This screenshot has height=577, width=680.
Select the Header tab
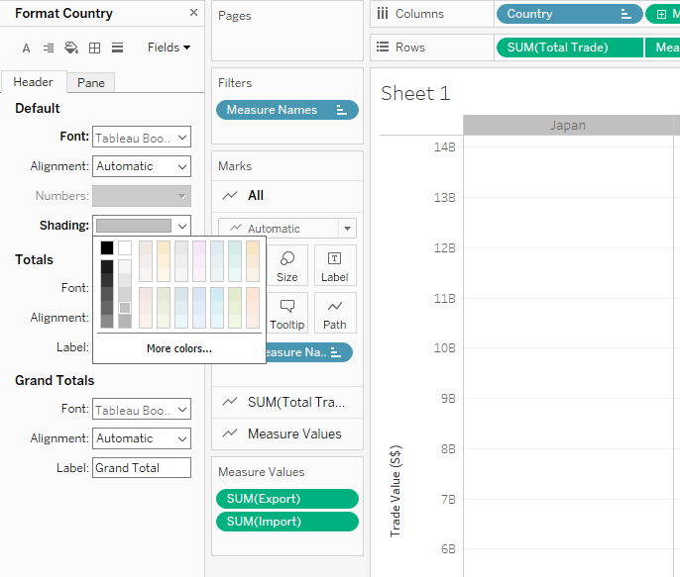(x=33, y=82)
